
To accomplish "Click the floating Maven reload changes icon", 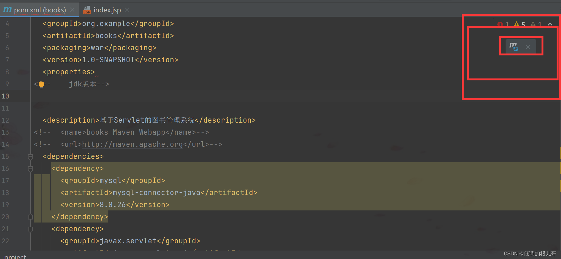I will [x=514, y=46].
